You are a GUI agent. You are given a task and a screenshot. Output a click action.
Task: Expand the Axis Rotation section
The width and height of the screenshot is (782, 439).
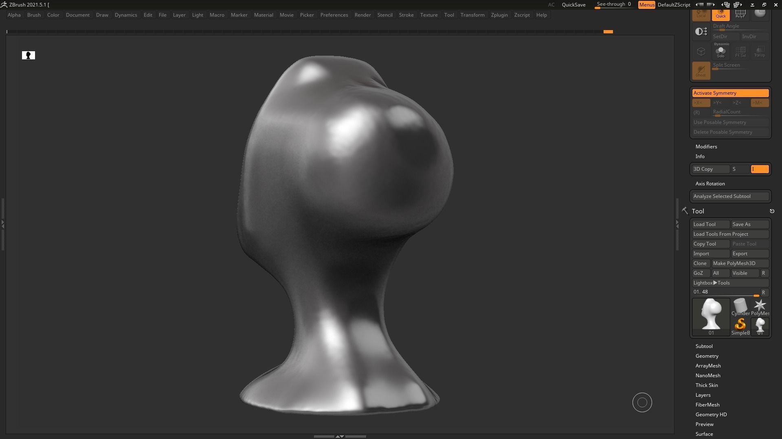710,184
